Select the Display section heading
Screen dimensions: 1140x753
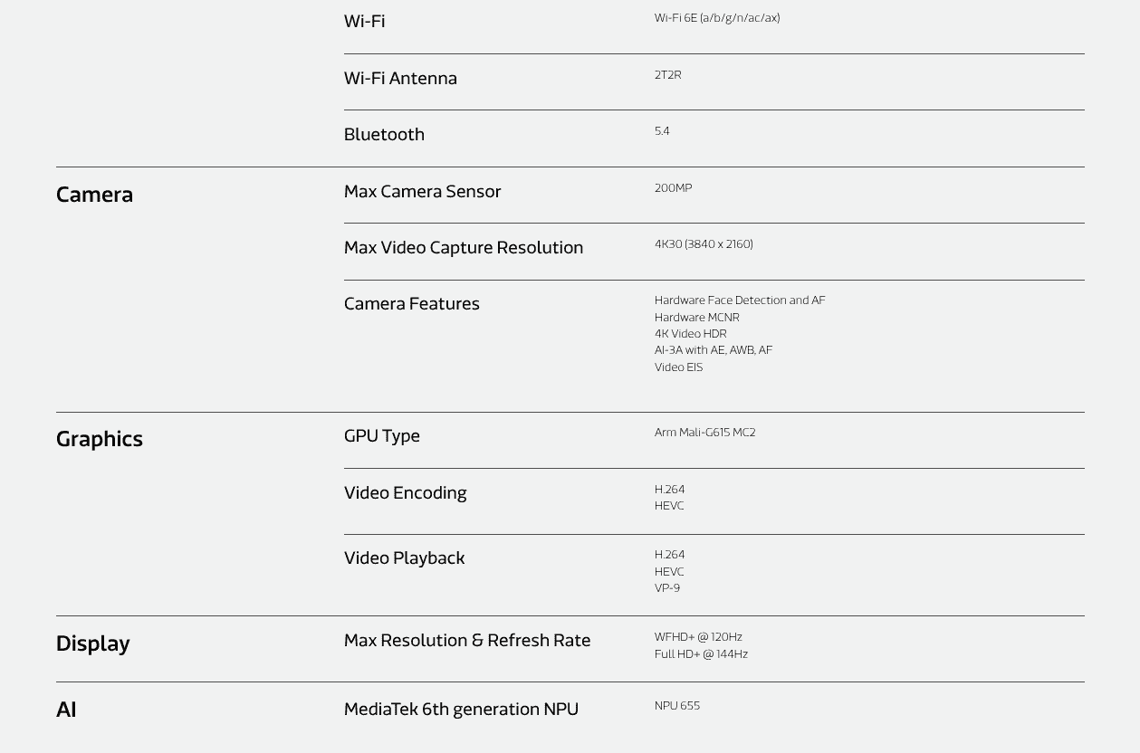point(93,643)
